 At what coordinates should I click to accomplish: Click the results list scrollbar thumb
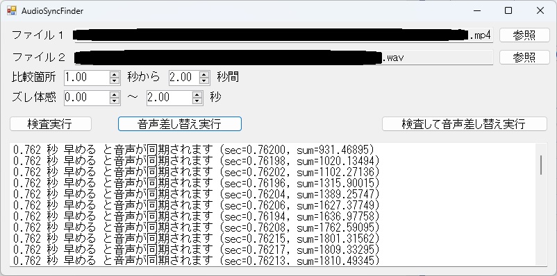tap(541, 165)
